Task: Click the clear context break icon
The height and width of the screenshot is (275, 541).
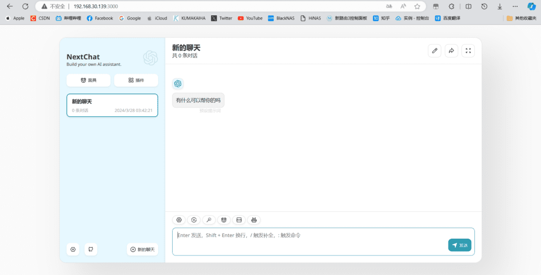Action: point(239,220)
